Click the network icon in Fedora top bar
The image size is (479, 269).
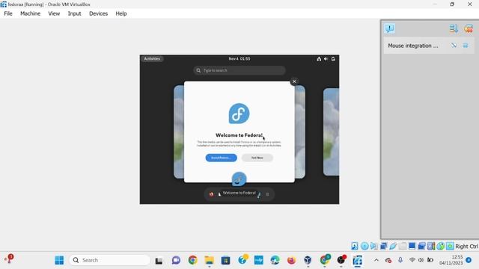pyautogui.click(x=319, y=59)
